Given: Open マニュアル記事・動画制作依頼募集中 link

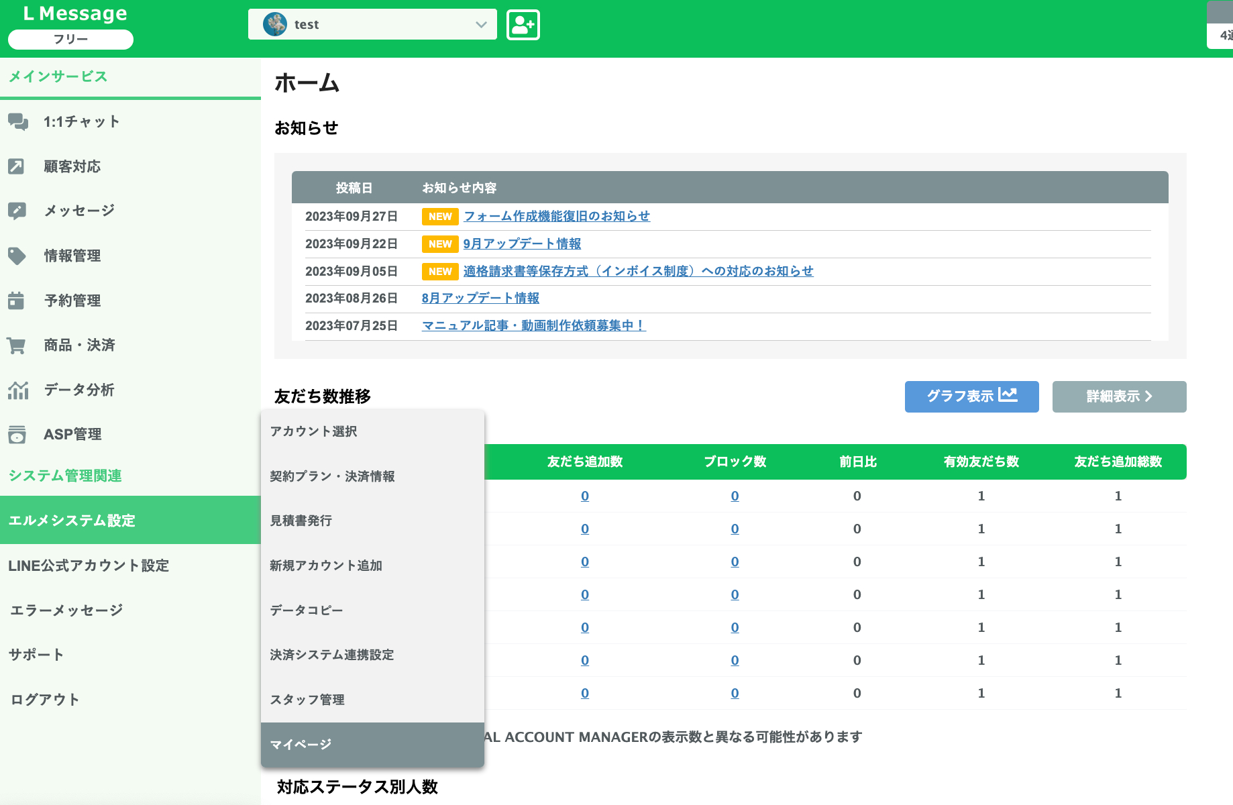Looking at the screenshot, I should (533, 325).
